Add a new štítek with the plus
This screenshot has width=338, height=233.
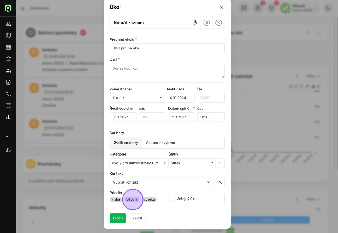point(220,163)
